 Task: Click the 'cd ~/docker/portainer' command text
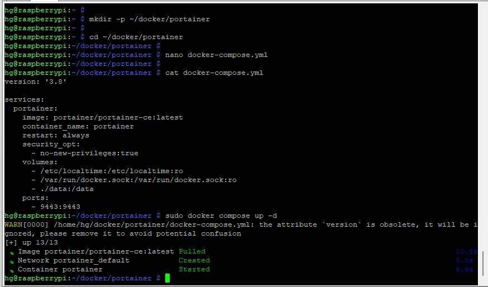coord(136,37)
